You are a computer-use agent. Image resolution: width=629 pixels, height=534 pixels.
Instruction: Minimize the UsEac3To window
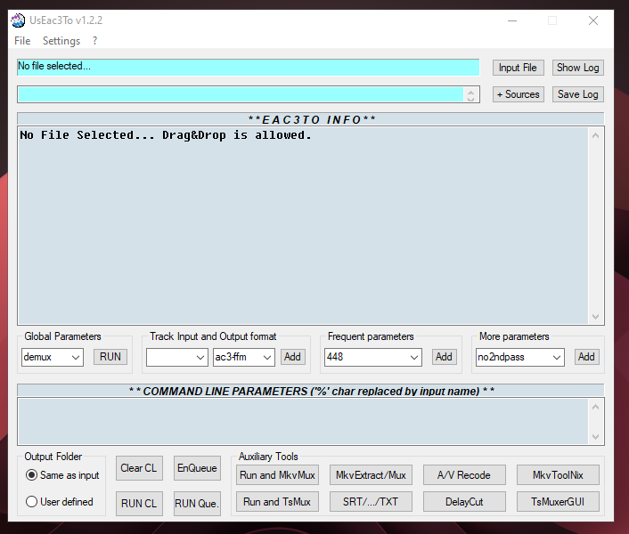[512, 20]
